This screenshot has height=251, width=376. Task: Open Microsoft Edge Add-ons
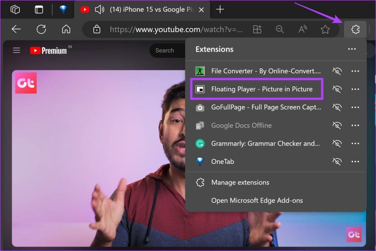pyautogui.click(x=257, y=201)
